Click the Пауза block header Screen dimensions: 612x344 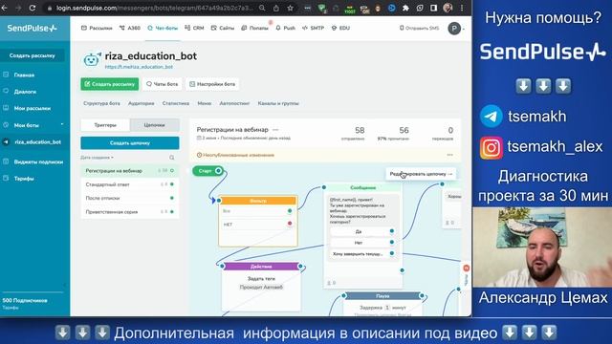(x=382, y=296)
